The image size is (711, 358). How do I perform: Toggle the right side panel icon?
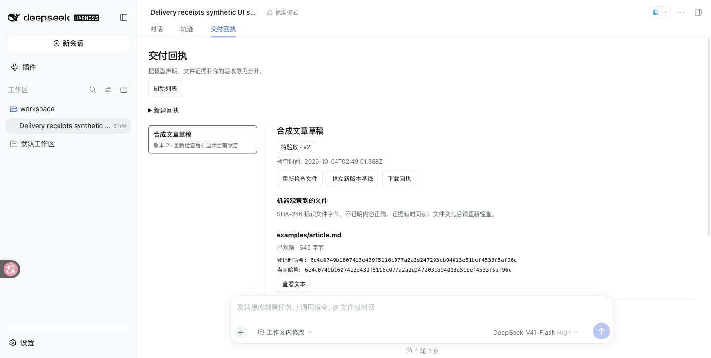point(698,12)
